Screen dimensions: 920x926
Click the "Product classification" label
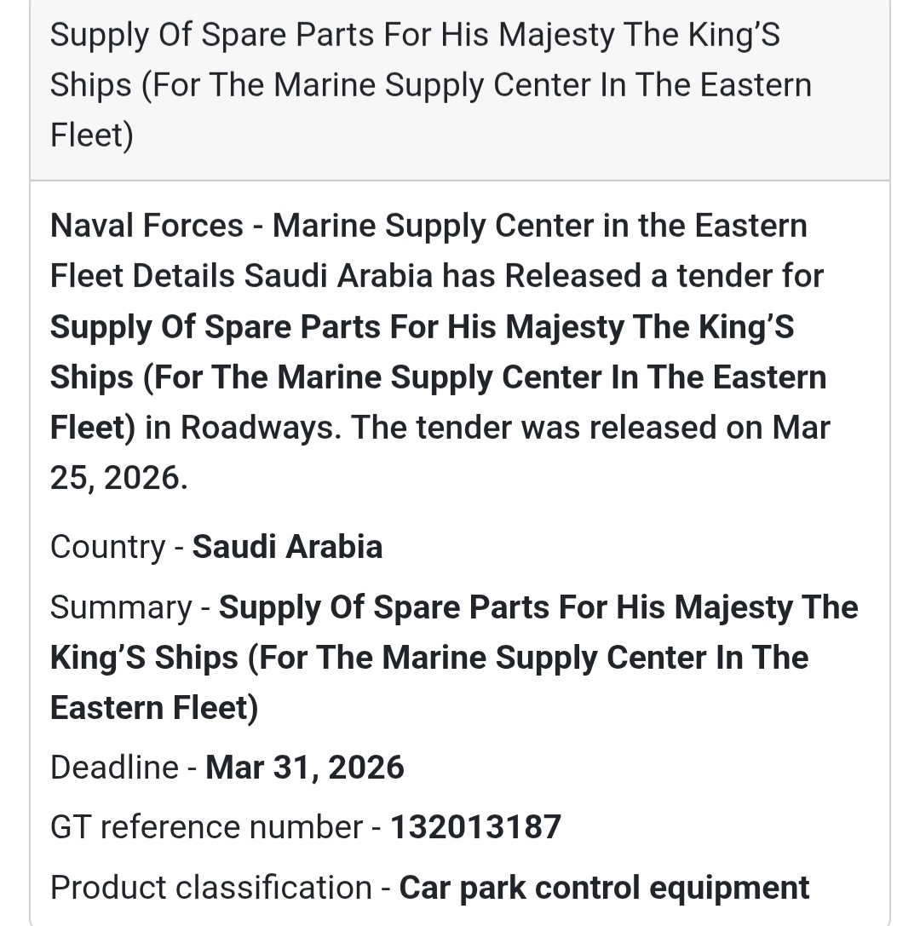click(210, 889)
